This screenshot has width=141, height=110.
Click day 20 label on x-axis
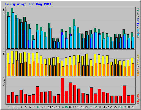coord(87,107)
